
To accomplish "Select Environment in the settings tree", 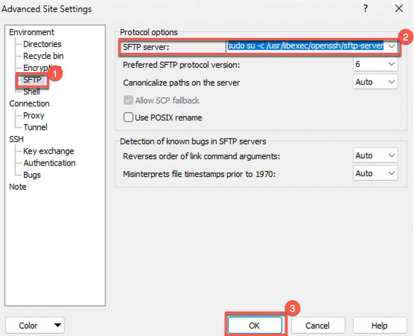I will 32,32.
